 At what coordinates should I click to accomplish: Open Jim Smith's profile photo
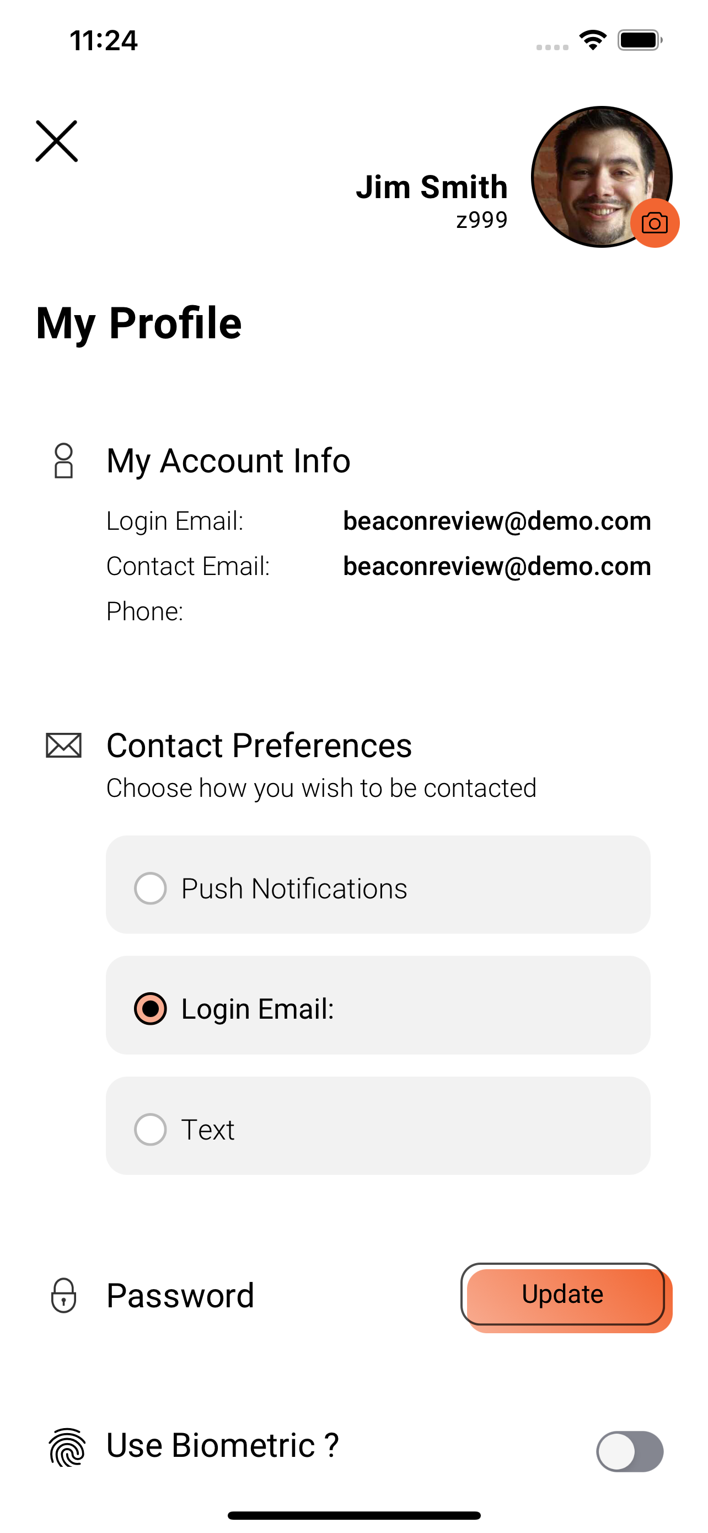coord(602,177)
